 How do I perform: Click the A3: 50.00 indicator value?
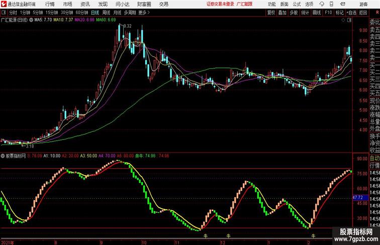[88, 156]
